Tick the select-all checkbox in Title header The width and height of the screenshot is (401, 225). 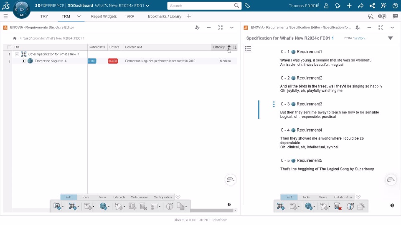point(9,47)
